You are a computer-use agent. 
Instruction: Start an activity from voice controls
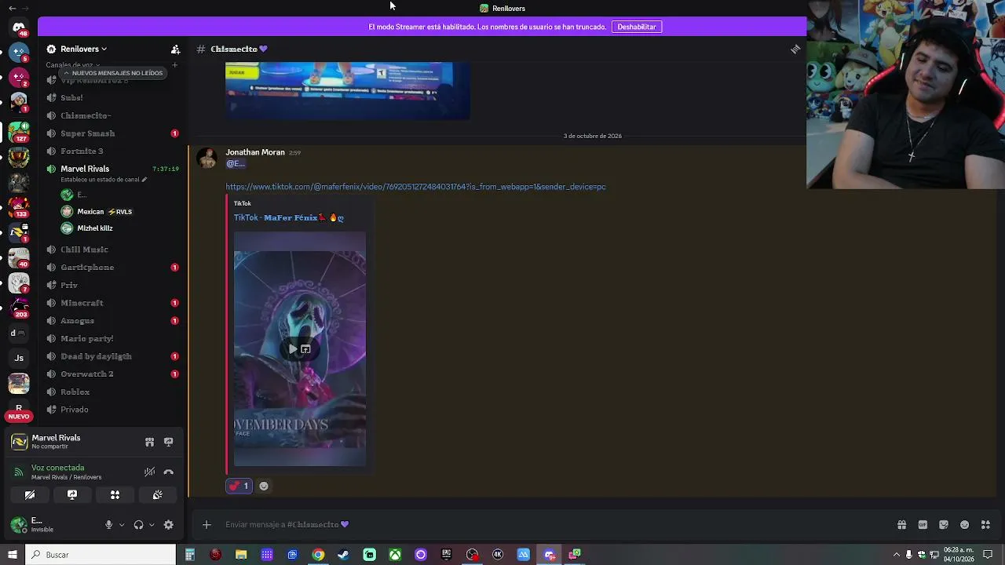(x=115, y=495)
